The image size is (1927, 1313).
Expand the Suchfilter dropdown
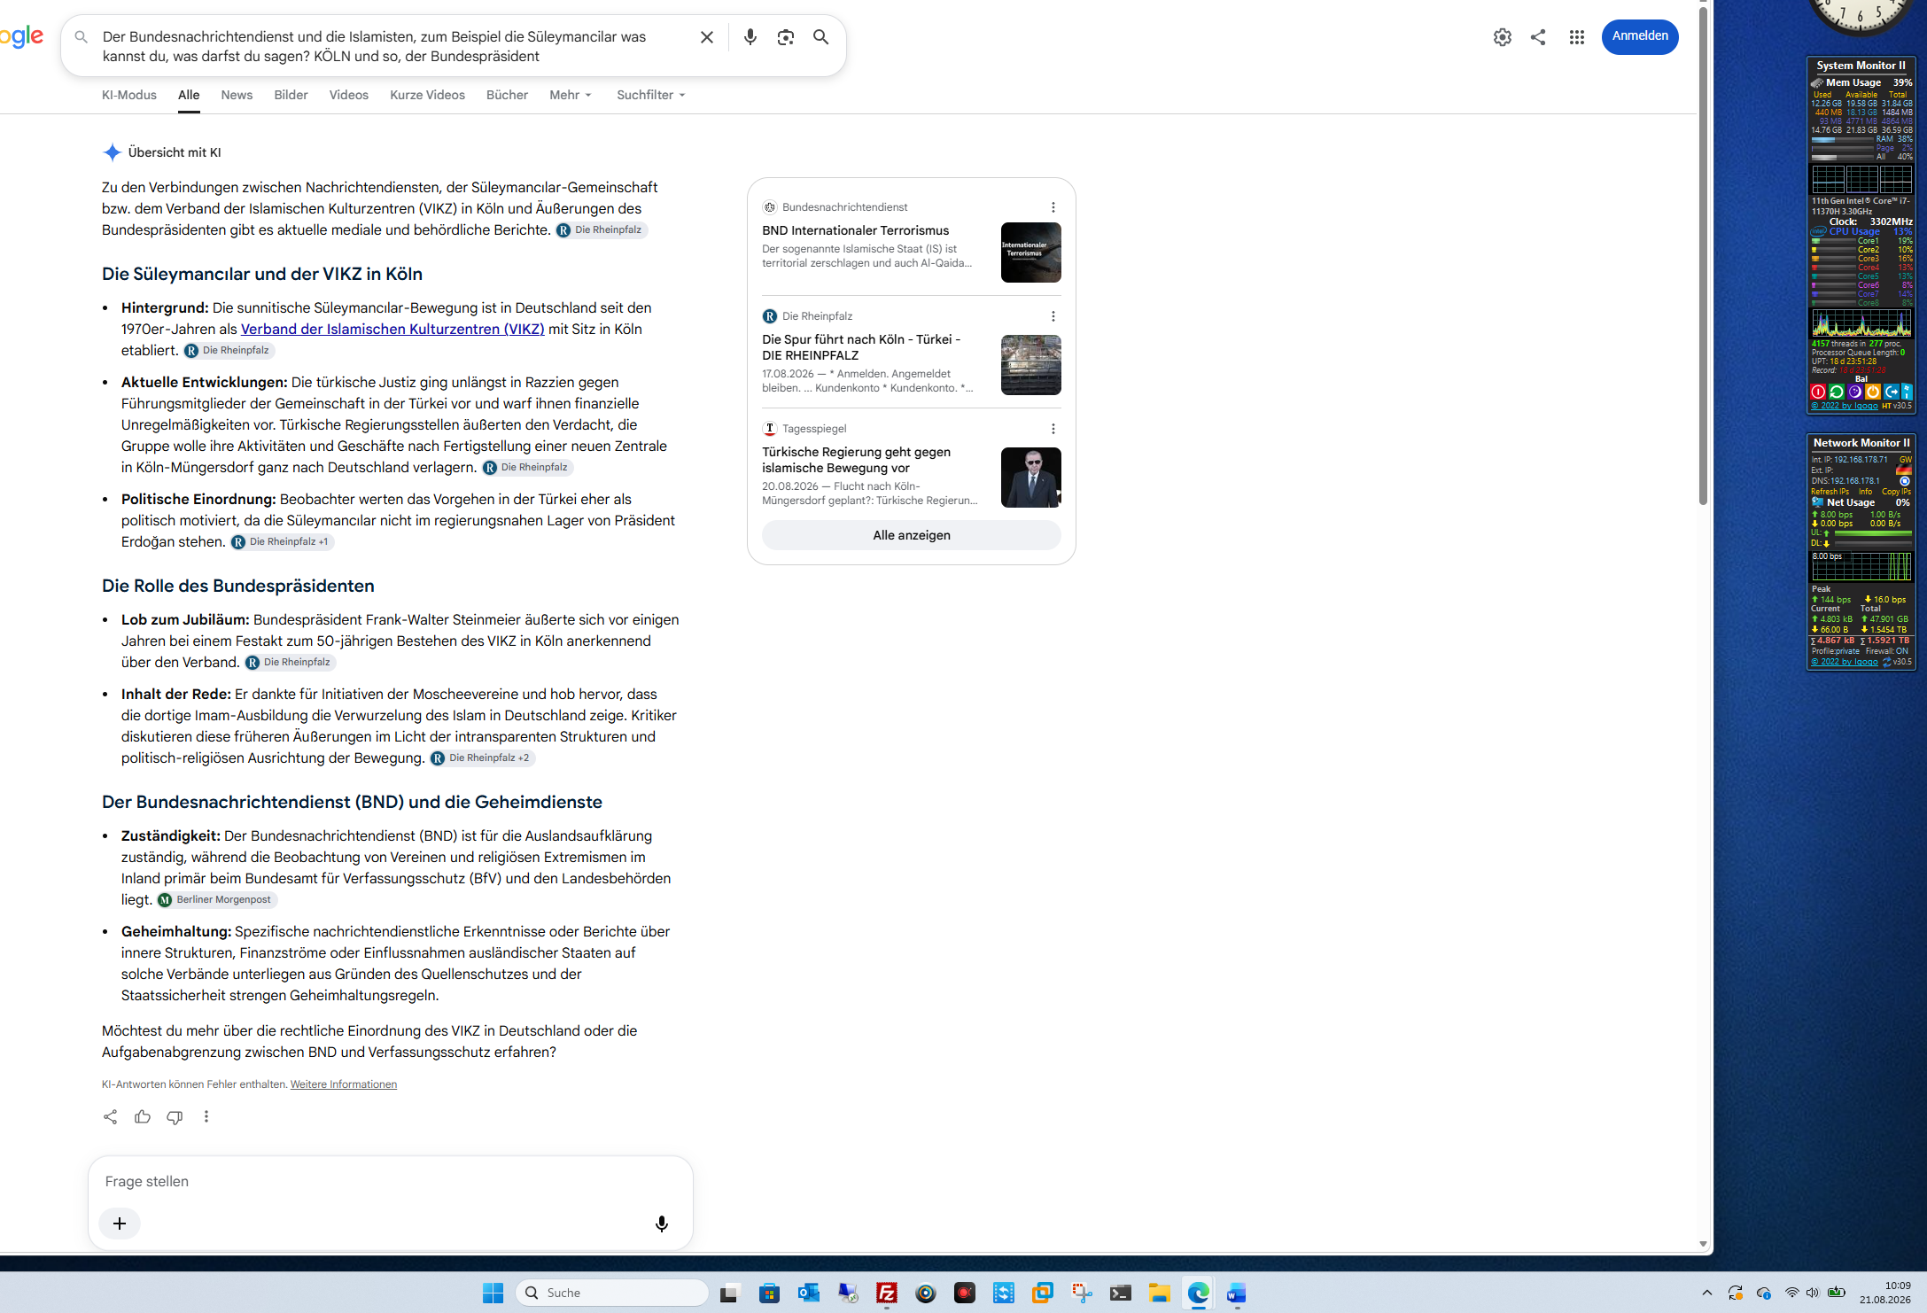point(651,95)
